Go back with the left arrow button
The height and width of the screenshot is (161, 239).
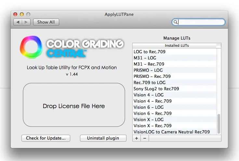click(x=18, y=22)
